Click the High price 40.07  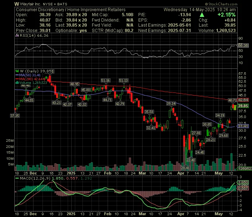click(45, 20)
